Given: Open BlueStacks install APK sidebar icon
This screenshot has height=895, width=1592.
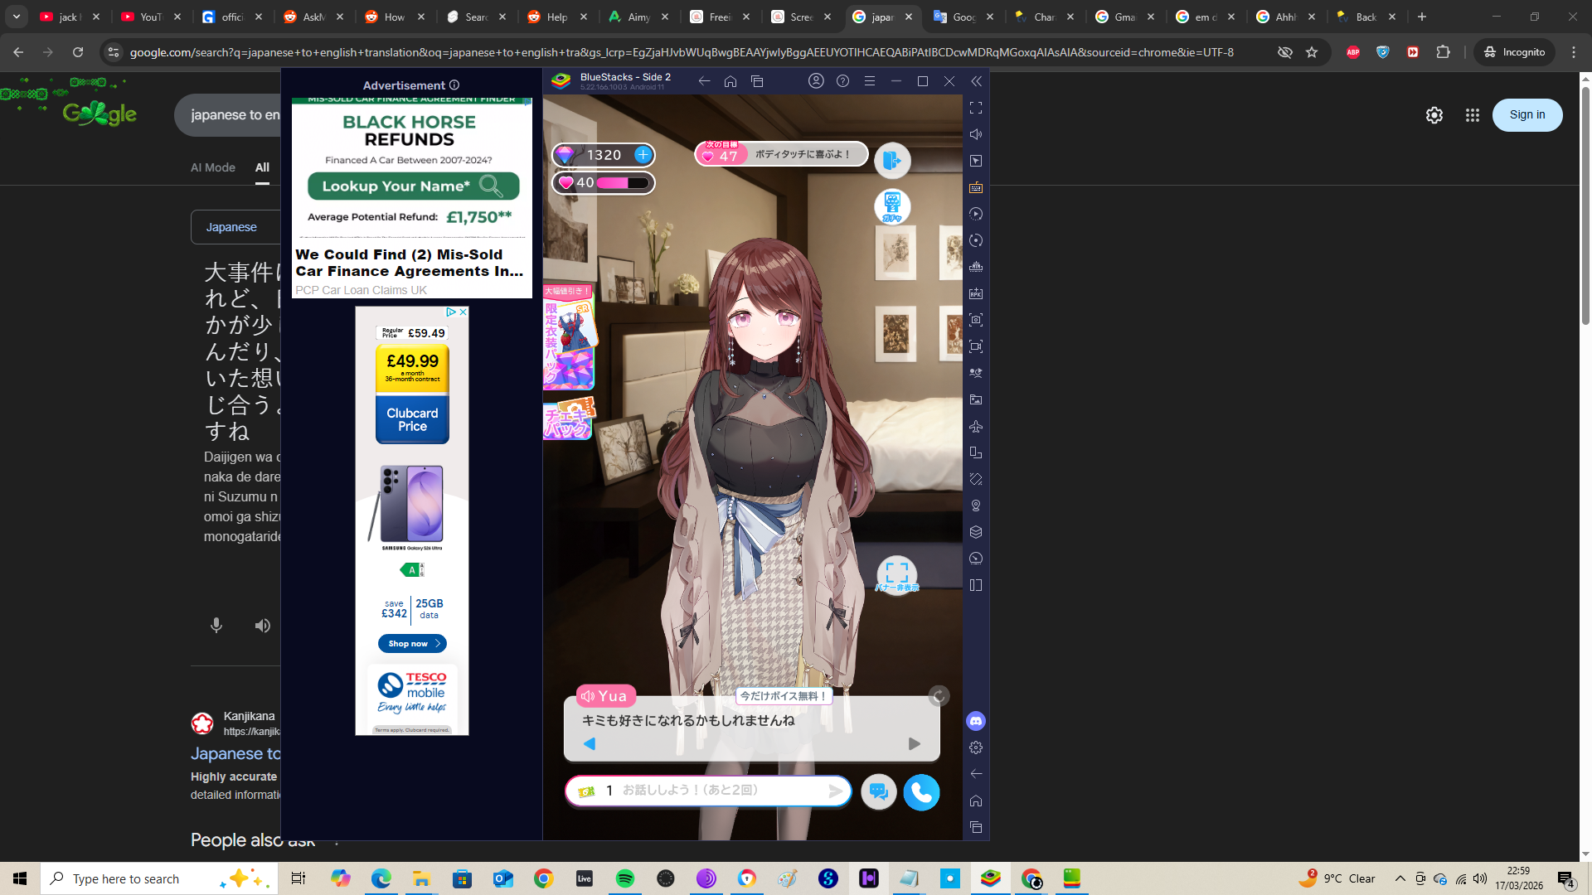Looking at the screenshot, I should [x=976, y=293].
